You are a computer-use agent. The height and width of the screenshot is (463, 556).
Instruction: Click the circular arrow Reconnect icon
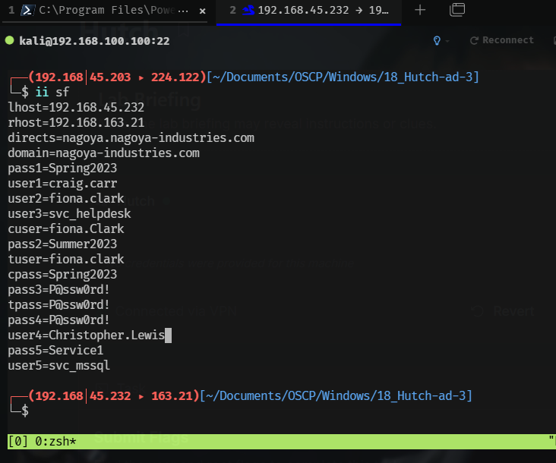click(x=474, y=41)
